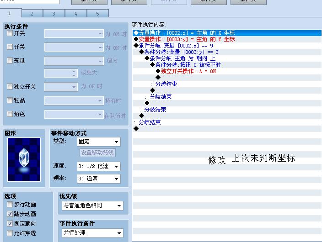The height and width of the screenshot is (242, 322).
Task: Switch to event page tab 4
Action: coord(76,14)
